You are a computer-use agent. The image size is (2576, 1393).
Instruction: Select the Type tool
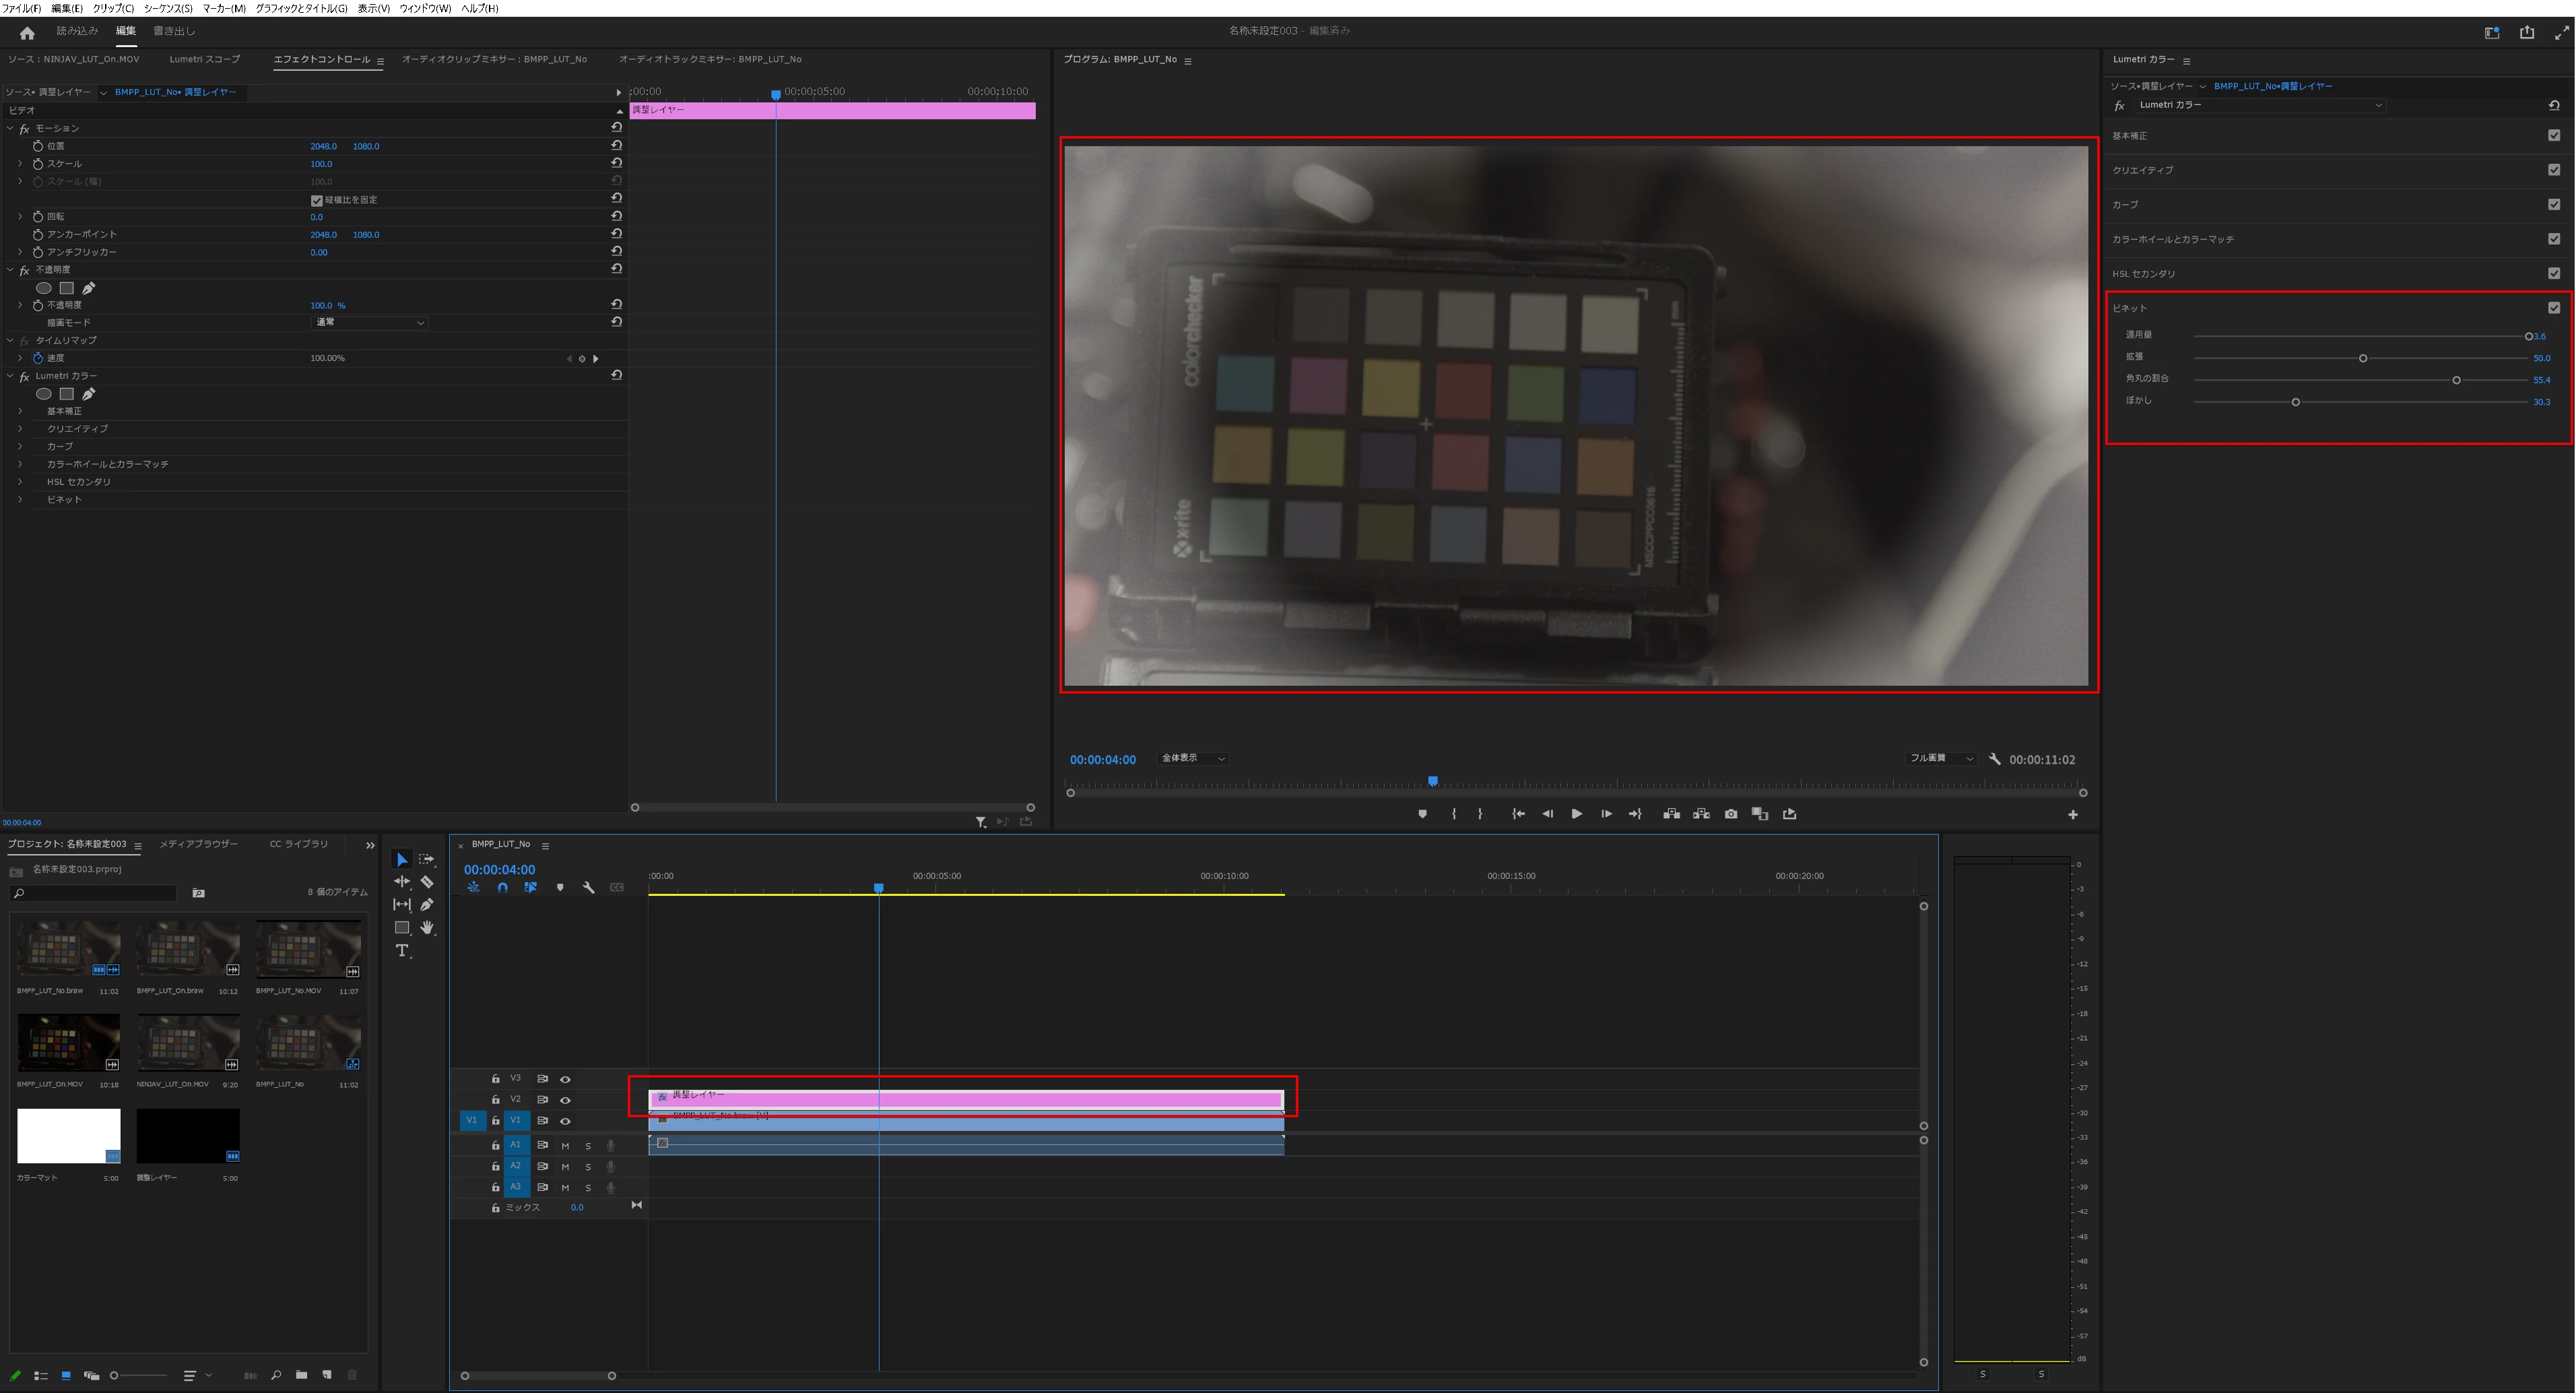click(402, 950)
